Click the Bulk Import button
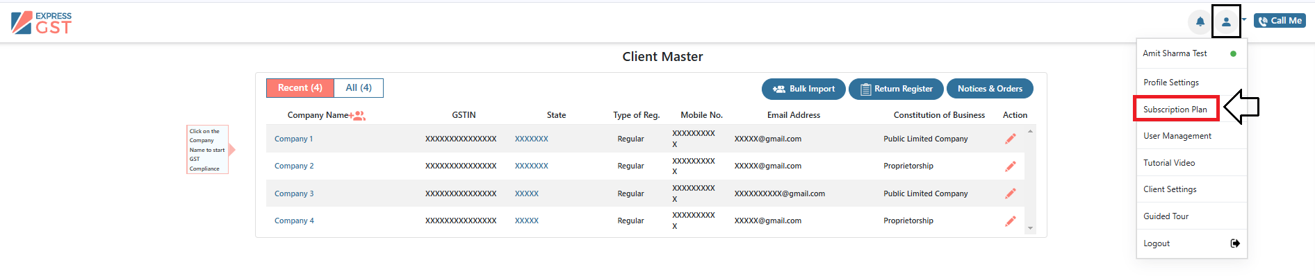1315x276 pixels. (803, 89)
